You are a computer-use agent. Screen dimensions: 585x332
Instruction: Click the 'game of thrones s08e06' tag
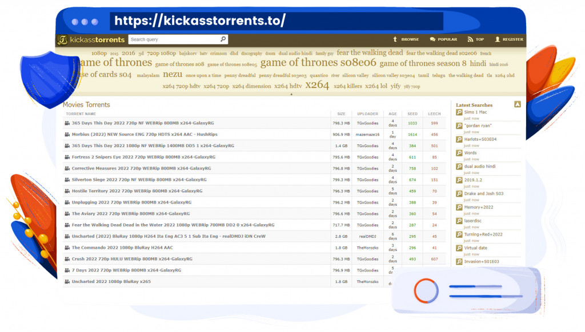318,62
